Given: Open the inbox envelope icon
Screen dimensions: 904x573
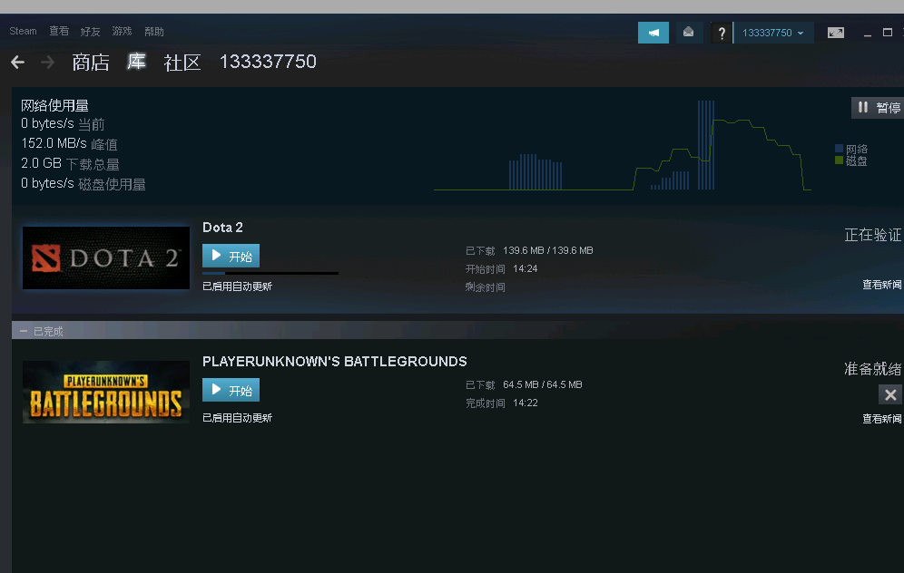Looking at the screenshot, I should point(688,33).
